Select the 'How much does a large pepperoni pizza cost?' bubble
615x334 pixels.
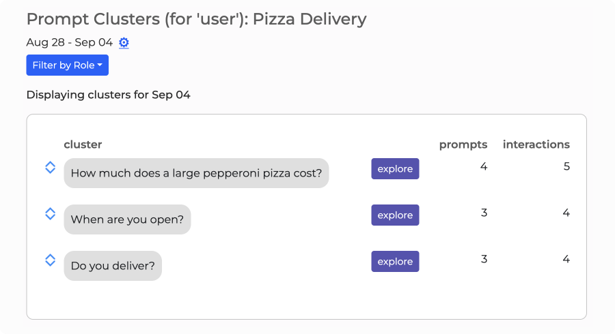point(196,173)
